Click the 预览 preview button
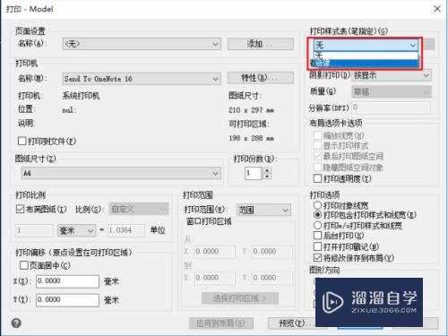Screen dimensions: 448x336 pos(292,323)
